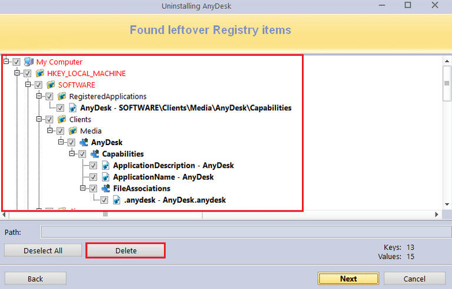Click the RegisteredApplications key icon

(x=62, y=96)
